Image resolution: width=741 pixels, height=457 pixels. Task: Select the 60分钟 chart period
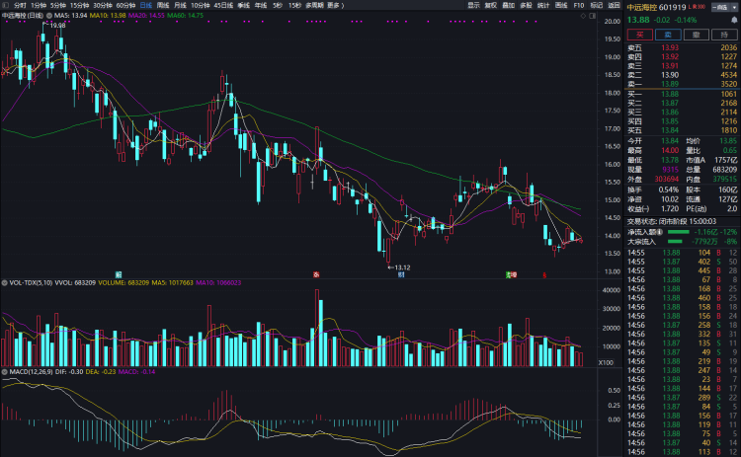123,5
